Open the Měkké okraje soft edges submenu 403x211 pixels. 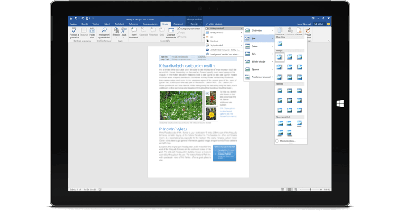coord(259,61)
